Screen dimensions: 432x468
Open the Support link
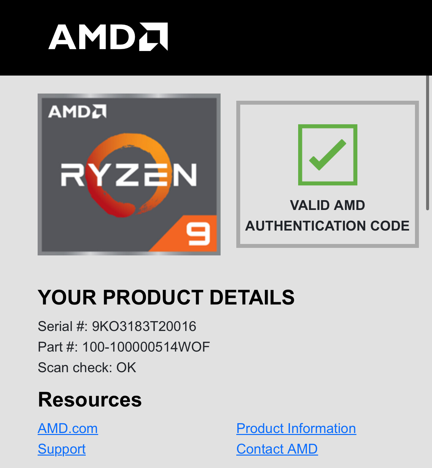[62, 449]
